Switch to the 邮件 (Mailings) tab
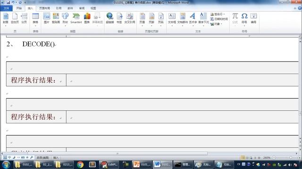The width and height of the screenshot is (302, 169). pyautogui.click(x=70, y=8)
